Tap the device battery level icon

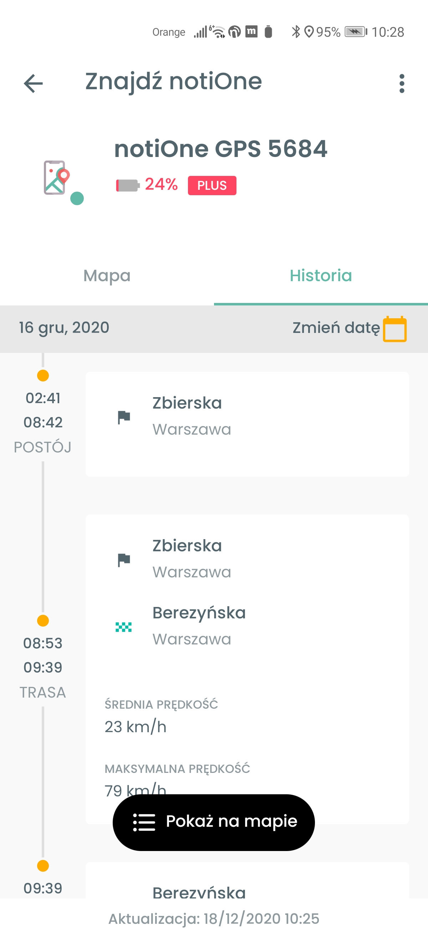tap(128, 185)
